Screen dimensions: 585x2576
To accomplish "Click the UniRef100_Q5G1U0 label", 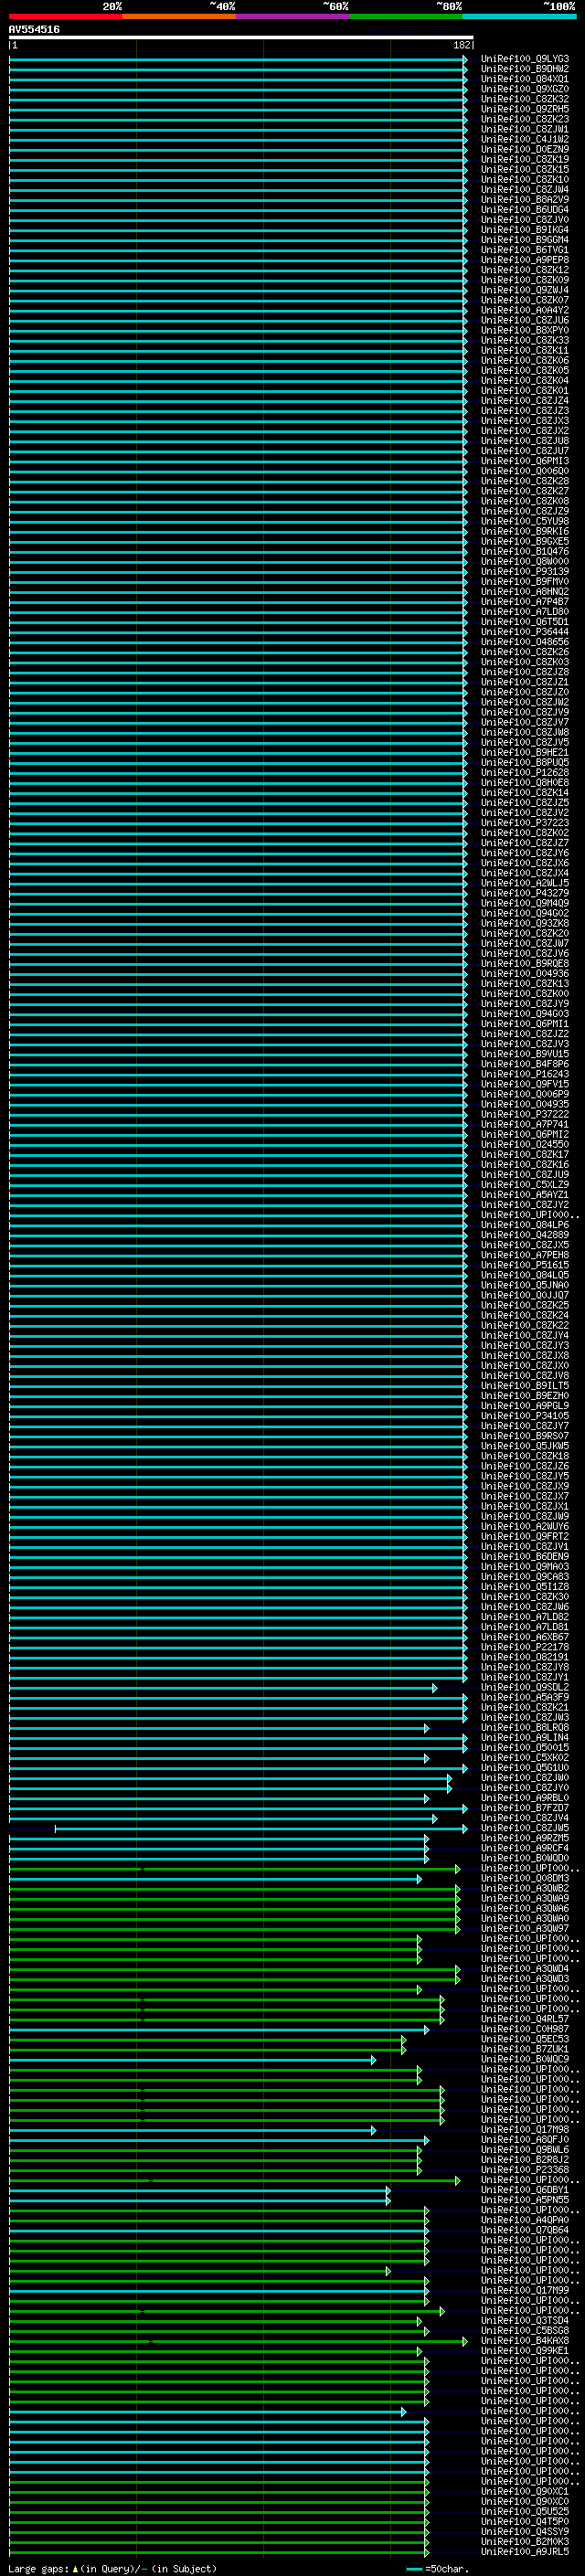I will 525,1768.
